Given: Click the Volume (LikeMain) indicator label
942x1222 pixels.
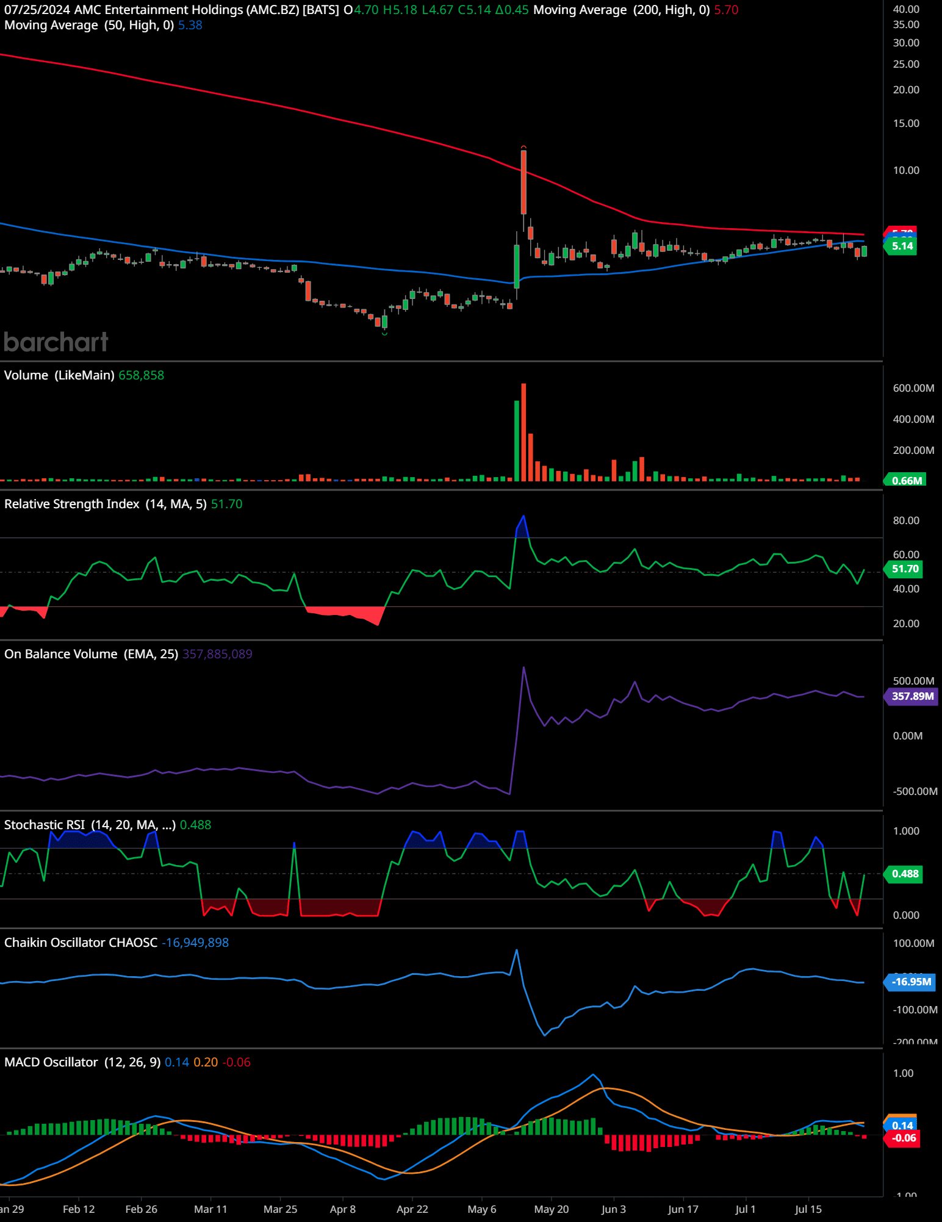Looking at the screenshot, I should 59,375.
